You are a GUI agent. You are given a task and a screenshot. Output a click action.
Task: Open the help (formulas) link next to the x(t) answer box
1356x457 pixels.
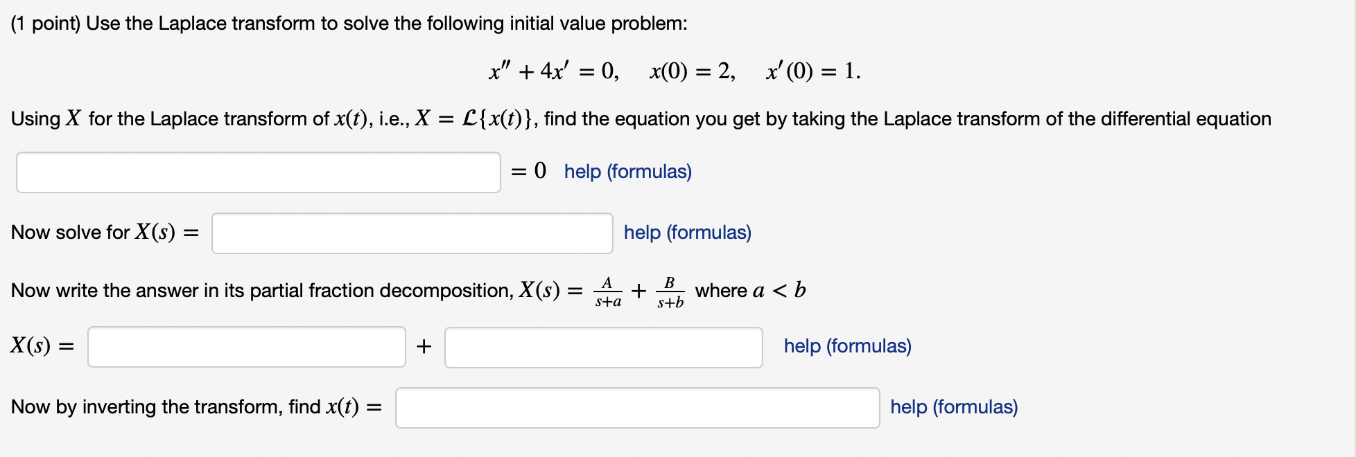[953, 407]
